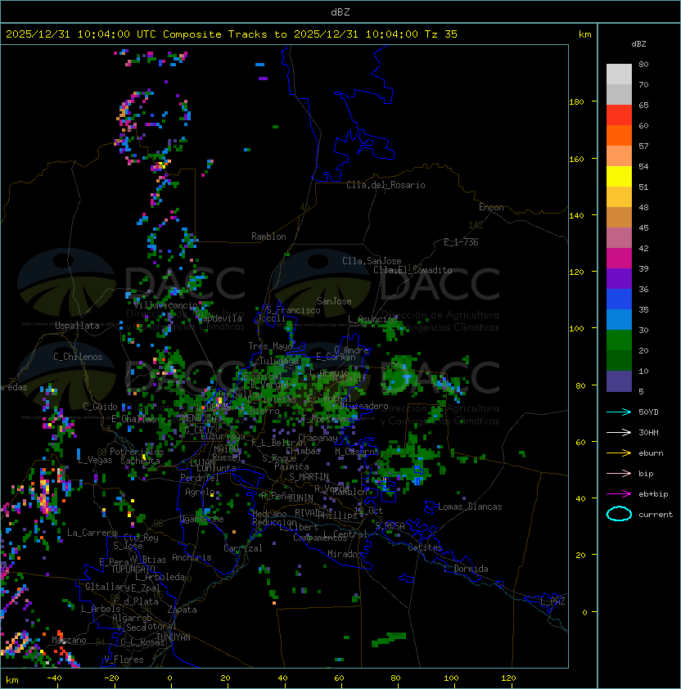Click the 'TUNUYAN' map label
This screenshot has width=681, height=689.
point(174,637)
